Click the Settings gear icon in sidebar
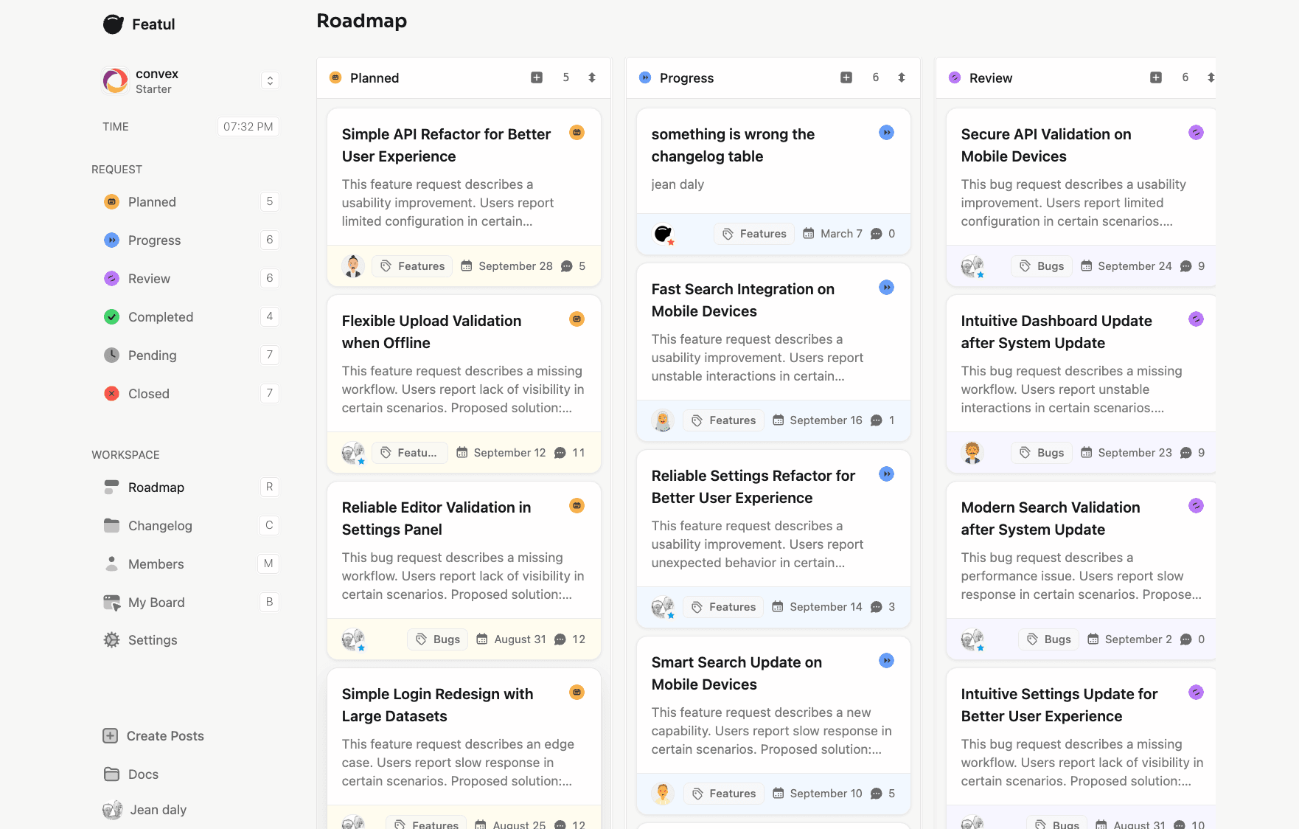The width and height of the screenshot is (1299, 829). click(111, 639)
